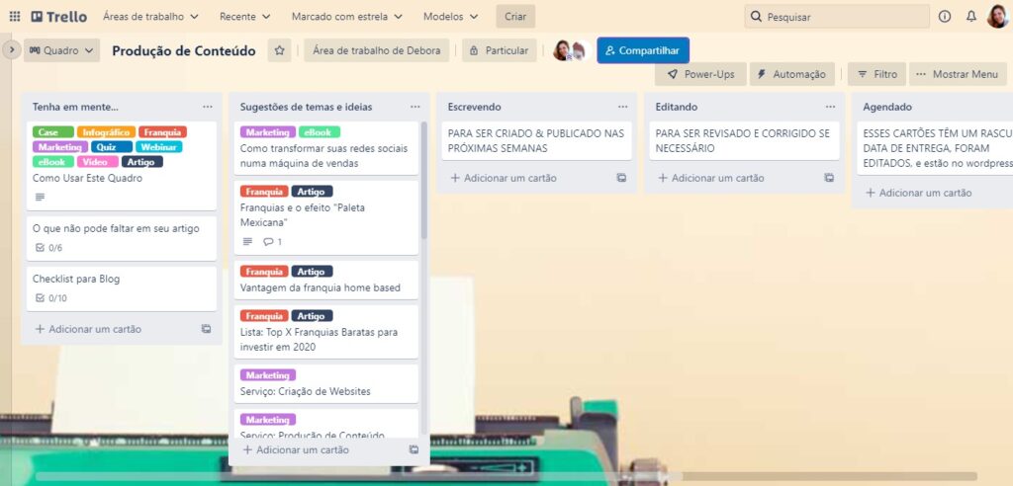The height and width of the screenshot is (486, 1013).
Task: Open Automação menu
Action: (792, 74)
